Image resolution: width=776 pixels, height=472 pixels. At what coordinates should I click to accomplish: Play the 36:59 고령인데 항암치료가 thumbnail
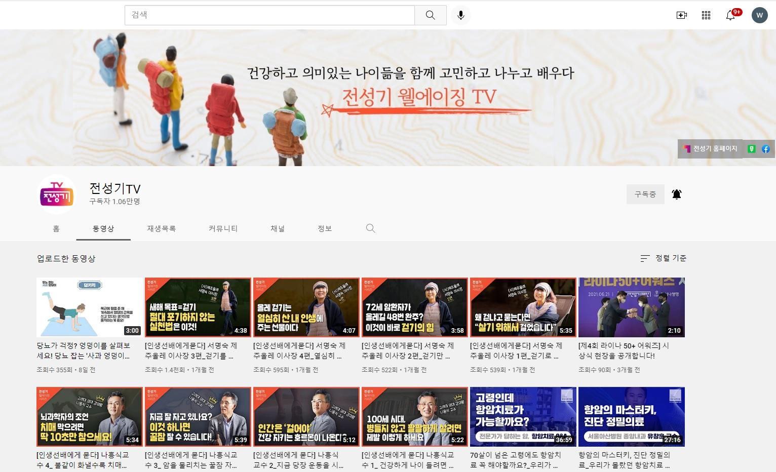pyautogui.click(x=523, y=417)
